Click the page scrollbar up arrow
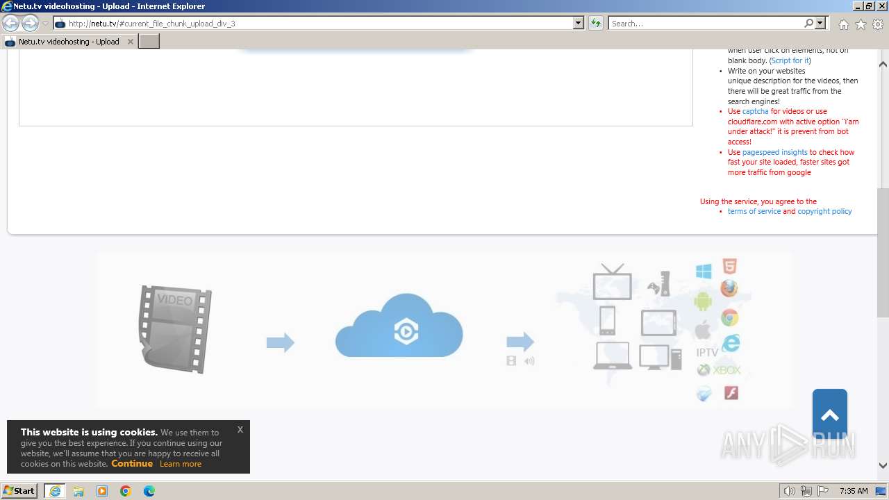The image size is (889, 500). pyautogui.click(x=883, y=64)
